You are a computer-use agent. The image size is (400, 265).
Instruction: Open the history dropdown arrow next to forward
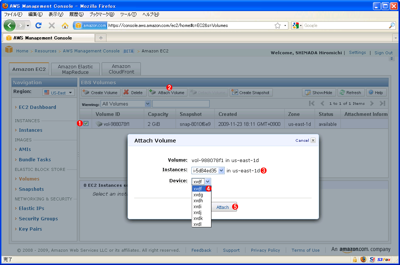(x=28, y=25)
